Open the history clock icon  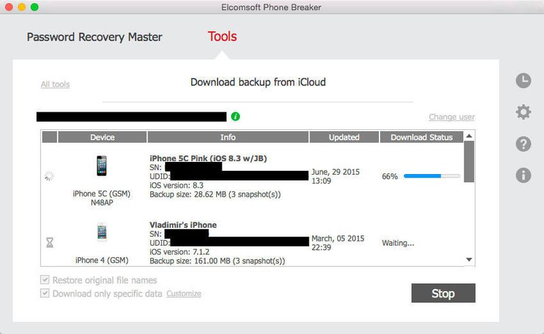coord(523,80)
